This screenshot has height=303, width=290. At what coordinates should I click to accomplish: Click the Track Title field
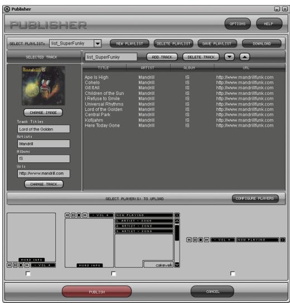tap(43, 129)
